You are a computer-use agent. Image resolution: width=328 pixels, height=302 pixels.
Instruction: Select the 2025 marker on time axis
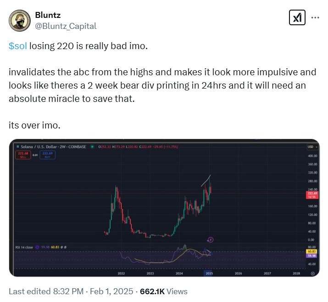(209, 274)
